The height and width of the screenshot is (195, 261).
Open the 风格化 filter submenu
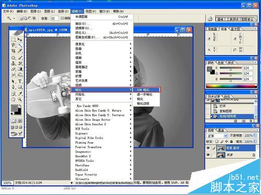click(x=102, y=95)
